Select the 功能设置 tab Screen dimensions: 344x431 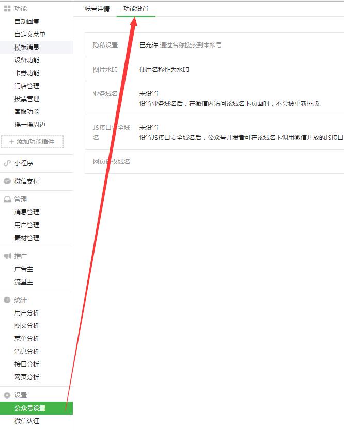(136, 9)
